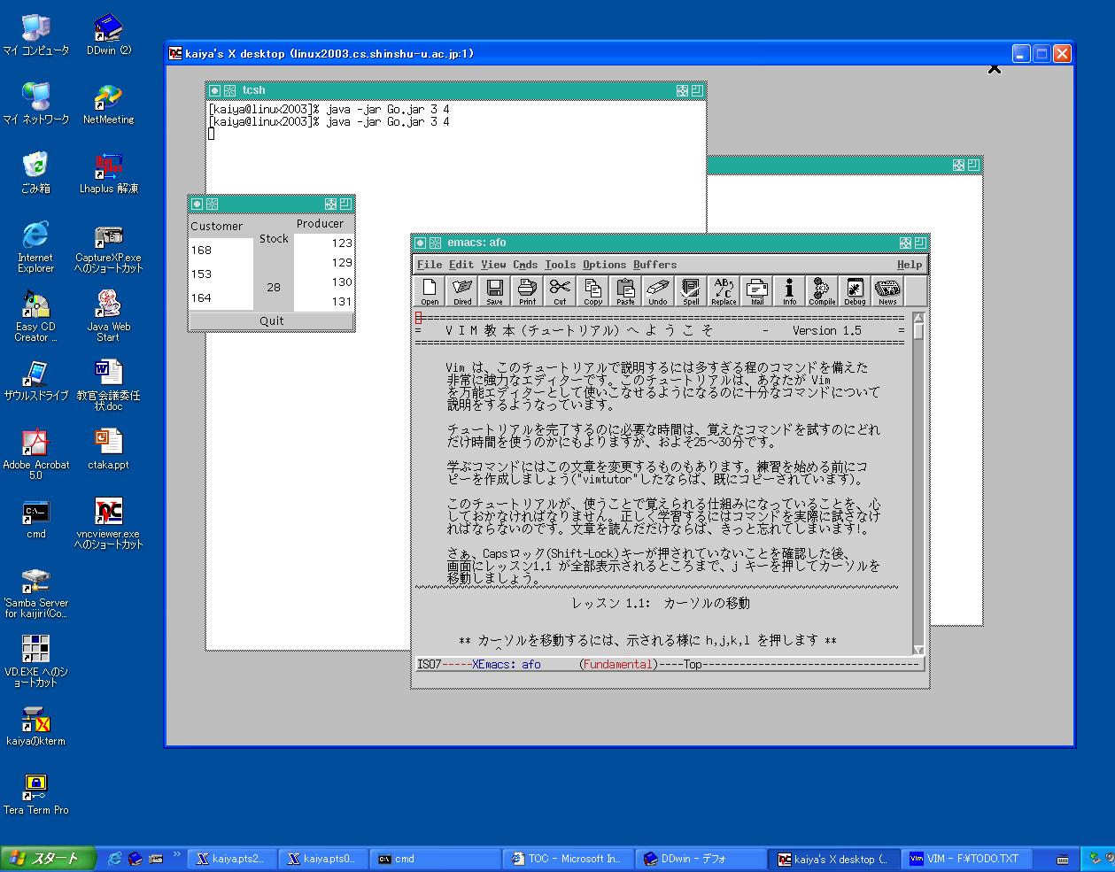Select the My Network desktop icon

[35, 104]
